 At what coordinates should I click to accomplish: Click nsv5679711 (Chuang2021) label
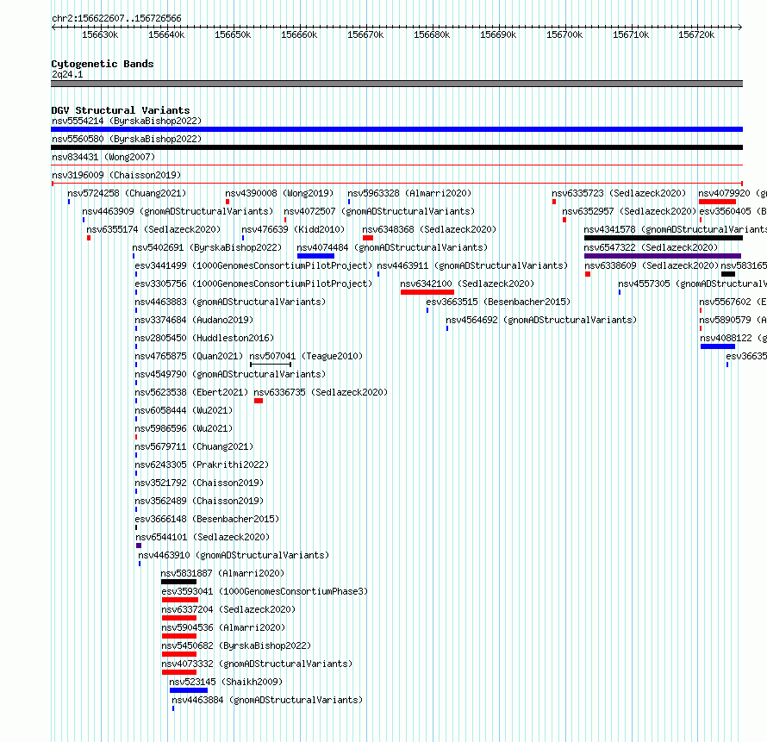coord(194,446)
